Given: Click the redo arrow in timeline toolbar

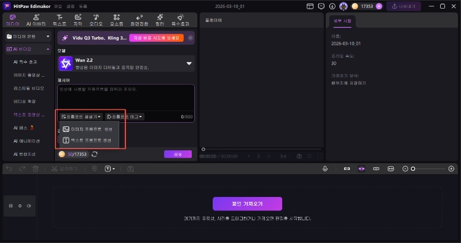Looking at the screenshot, I should (22, 169).
